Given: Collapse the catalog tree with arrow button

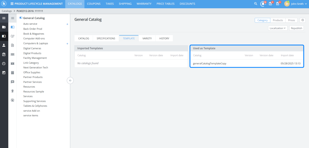Looking at the screenshot, I should [70, 80].
